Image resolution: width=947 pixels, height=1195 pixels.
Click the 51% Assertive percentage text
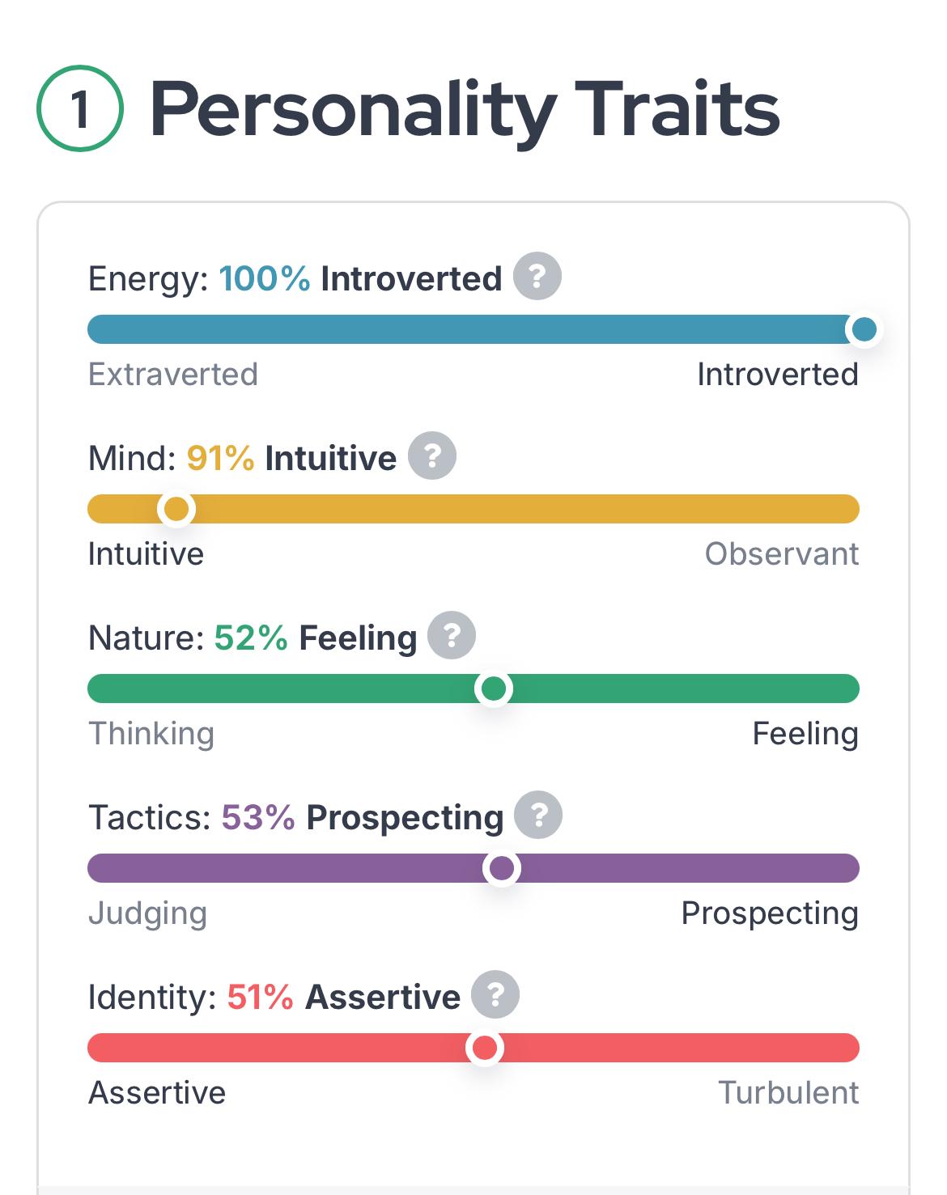pyautogui.click(x=260, y=997)
